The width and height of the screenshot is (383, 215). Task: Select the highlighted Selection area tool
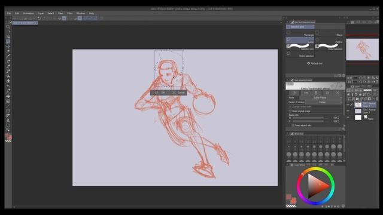tap(8, 41)
